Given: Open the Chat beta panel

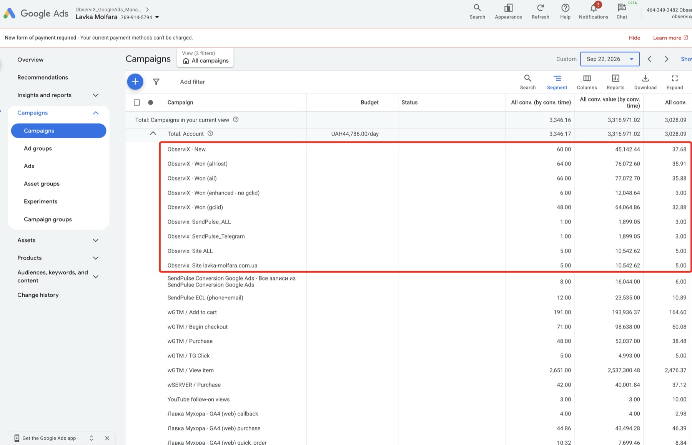Looking at the screenshot, I should pyautogui.click(x=622, y=12).
